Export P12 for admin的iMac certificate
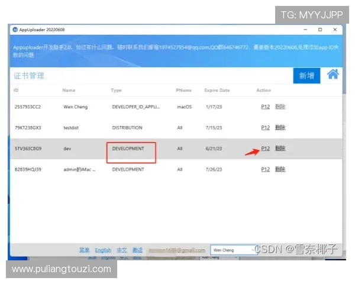 coord(265,169)
